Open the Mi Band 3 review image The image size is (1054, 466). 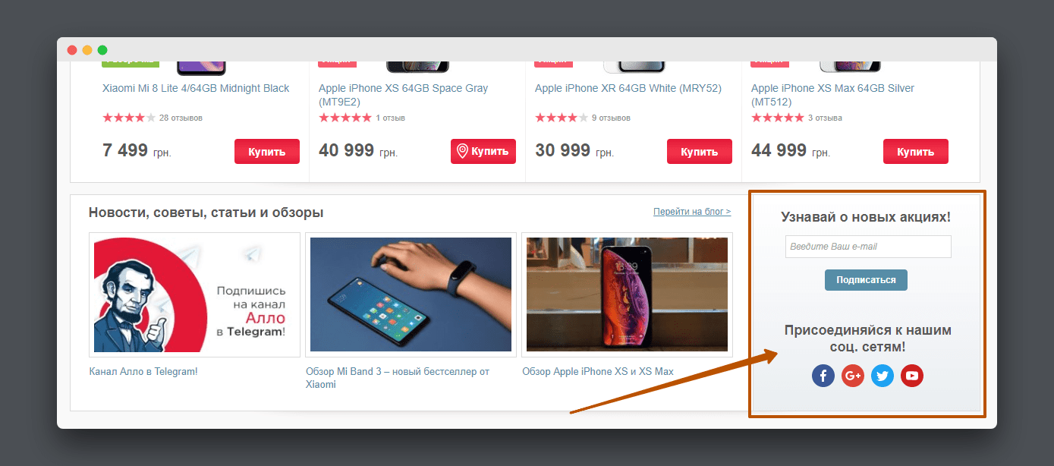(x=411, y=294)
